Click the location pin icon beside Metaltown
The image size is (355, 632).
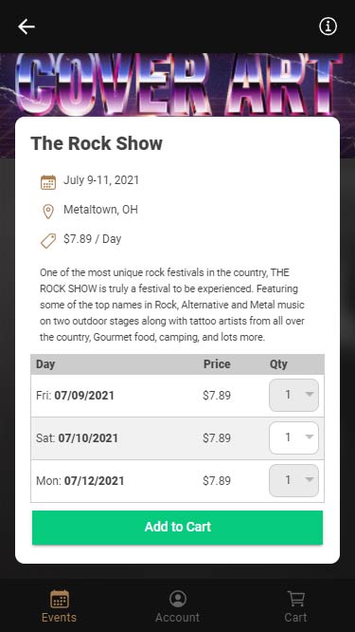[48, 212]
